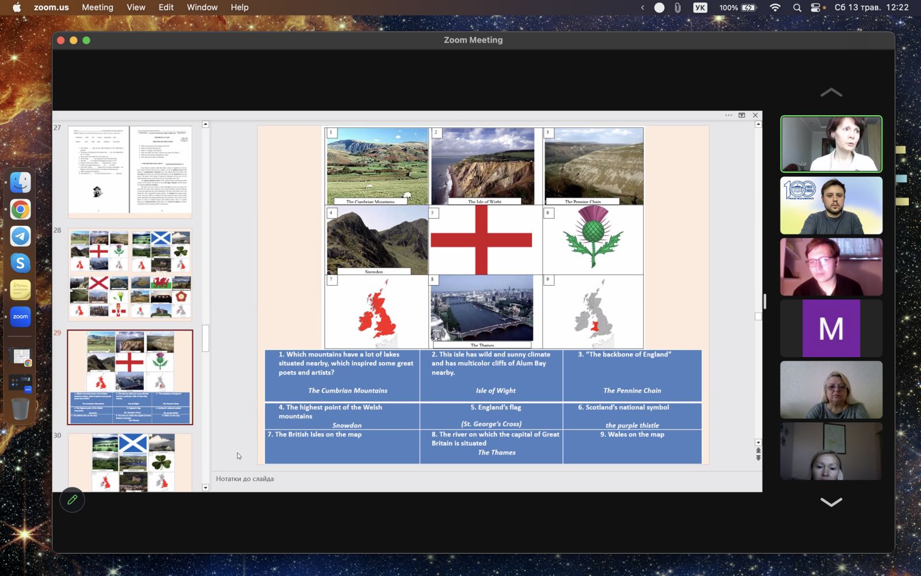Click the slide thumbnail panel scrollbar handle

pos(205,339)
